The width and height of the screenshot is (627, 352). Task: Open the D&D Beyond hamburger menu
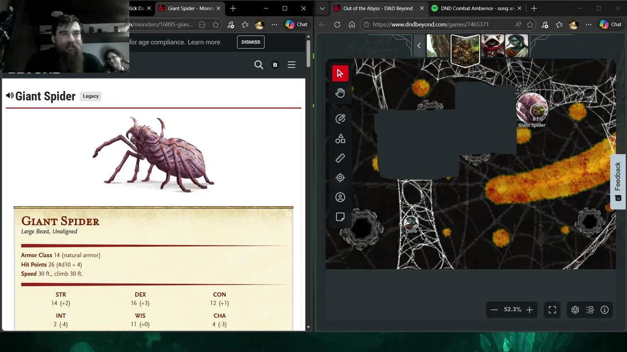tap(291, 65)
